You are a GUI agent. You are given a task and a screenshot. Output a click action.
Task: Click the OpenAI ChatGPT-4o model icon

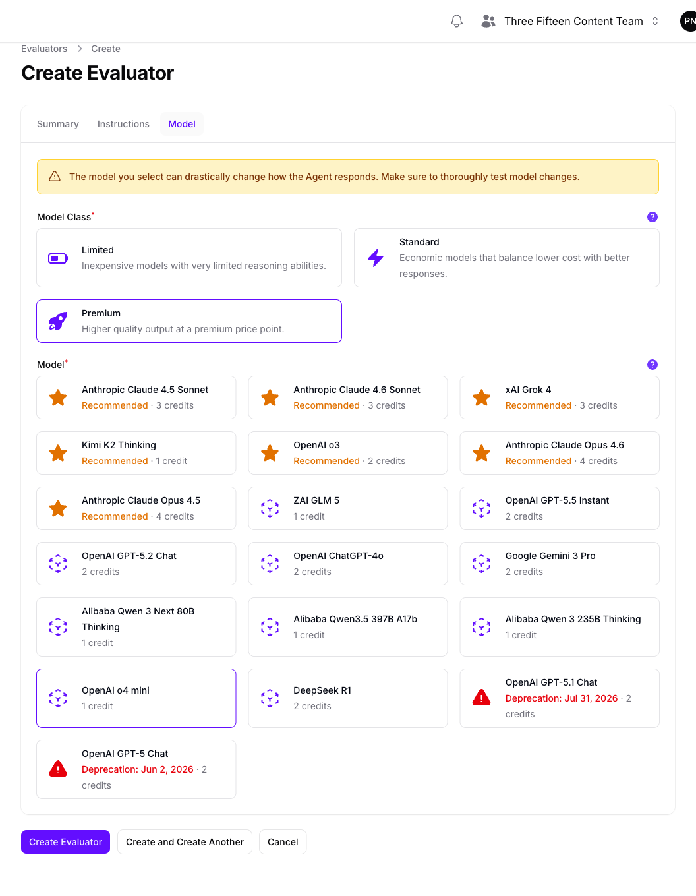tap(270, 564)
